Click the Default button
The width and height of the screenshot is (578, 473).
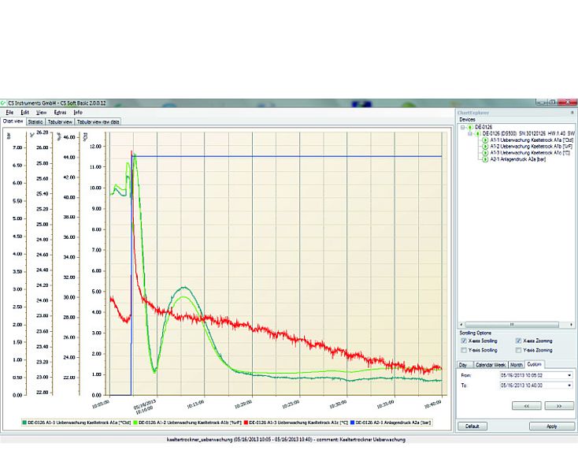[x=472, y=426]
